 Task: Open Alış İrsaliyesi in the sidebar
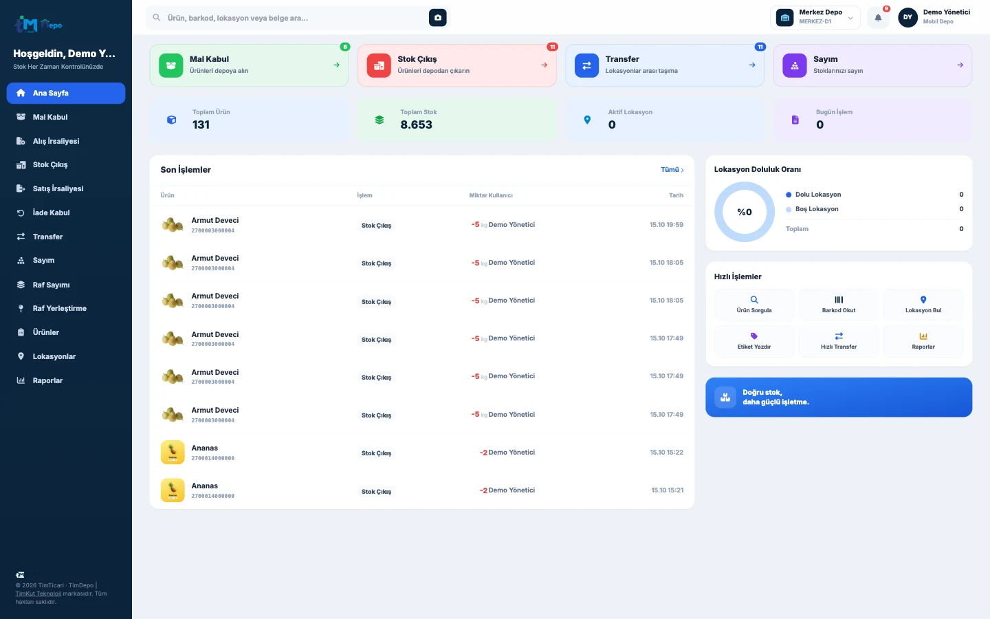tap(66, 141)
